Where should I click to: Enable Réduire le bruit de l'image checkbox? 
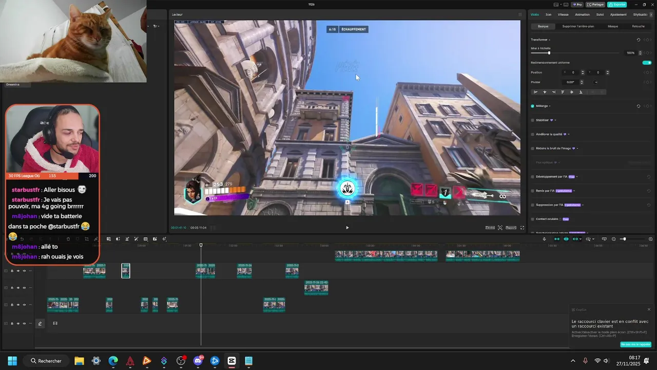(533, 149)
